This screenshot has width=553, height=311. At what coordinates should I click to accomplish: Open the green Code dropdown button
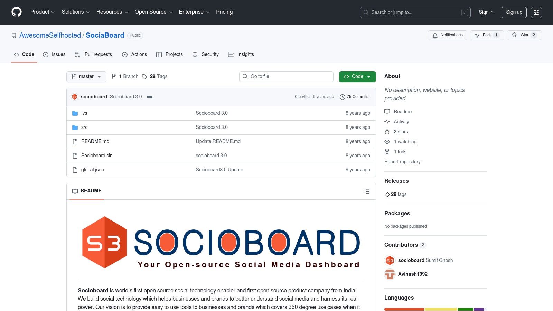click(x=357, y=77)
